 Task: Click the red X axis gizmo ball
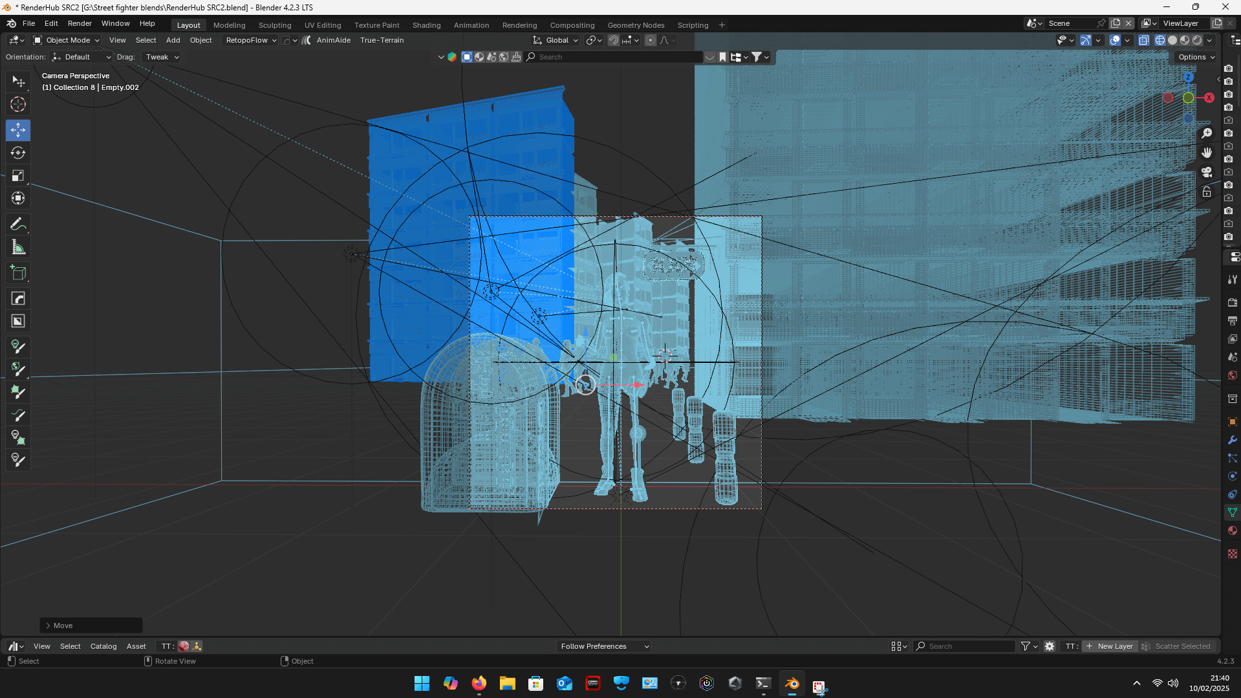coord(1209,98)
